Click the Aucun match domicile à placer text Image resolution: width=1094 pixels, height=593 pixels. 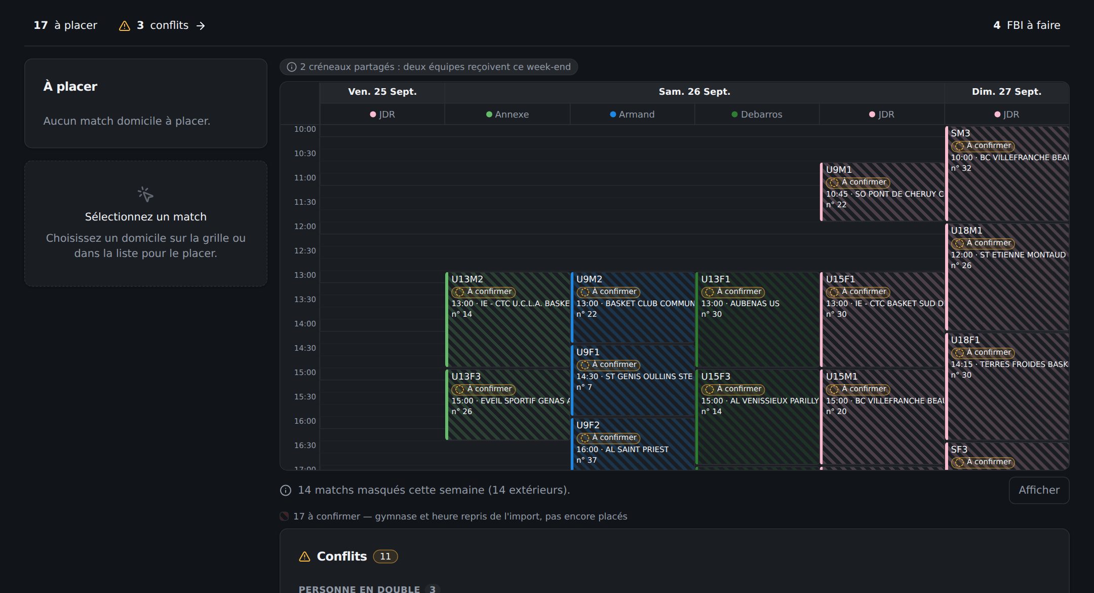pyautogui.click(x=127, y=121)
